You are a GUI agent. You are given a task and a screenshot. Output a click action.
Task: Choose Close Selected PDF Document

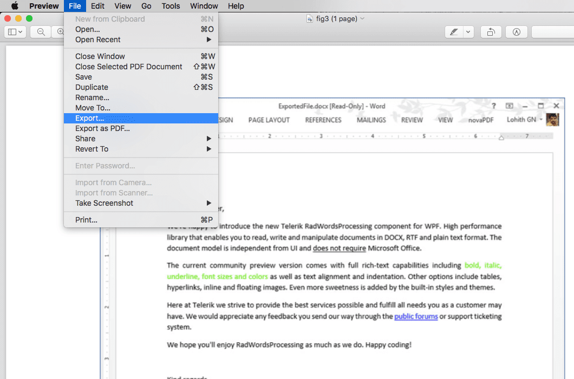141,67
